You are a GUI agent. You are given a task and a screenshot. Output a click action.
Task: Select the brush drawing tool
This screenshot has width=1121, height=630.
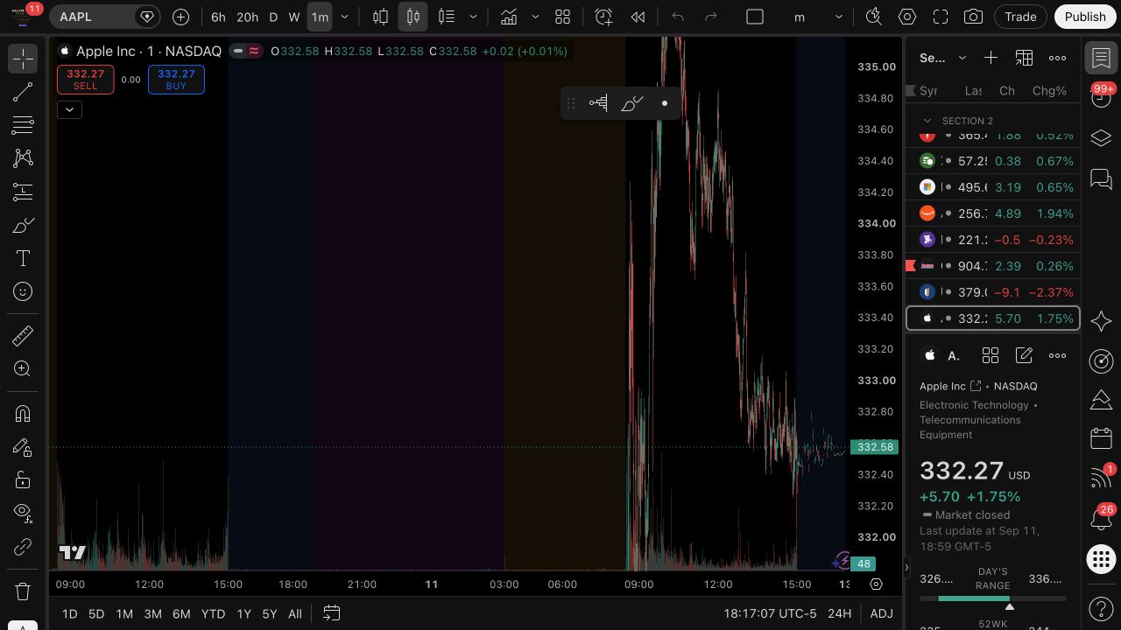click(23, 225)
